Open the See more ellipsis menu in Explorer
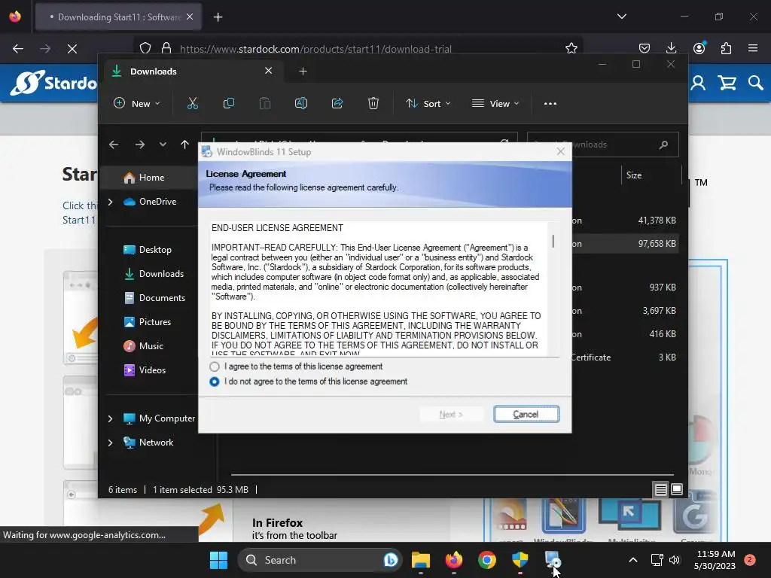Image resolution: width=771 pixels, height=578 pixels. pos(550,104)
